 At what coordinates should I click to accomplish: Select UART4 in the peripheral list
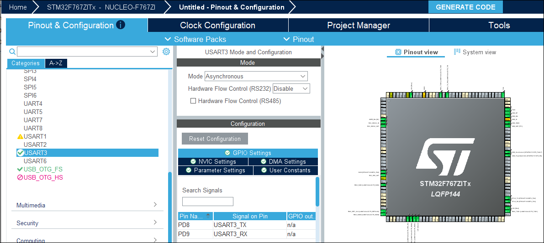33,103
